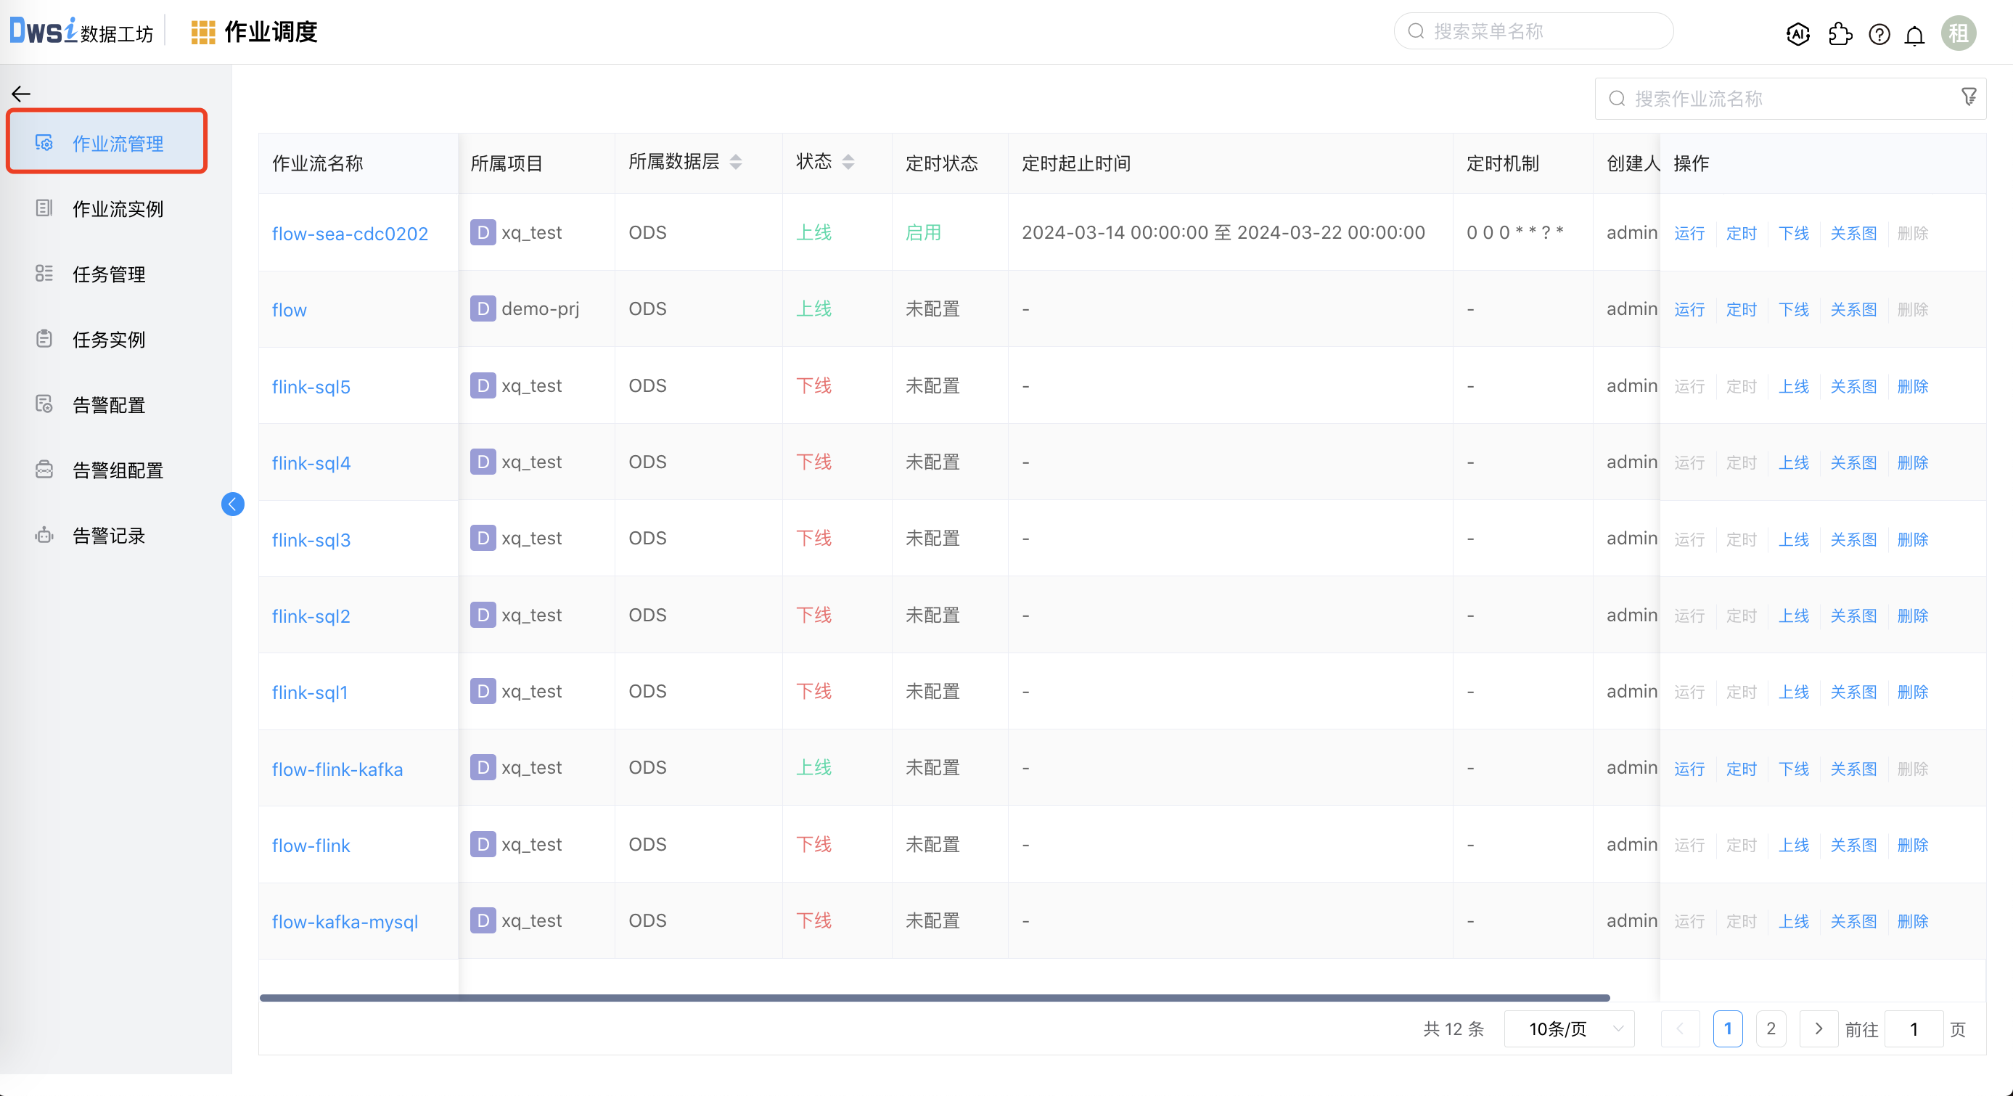Open the app grid icon by 作业调度
The width and height of the screenshot is (2013, 1096).
pos(203,32)
